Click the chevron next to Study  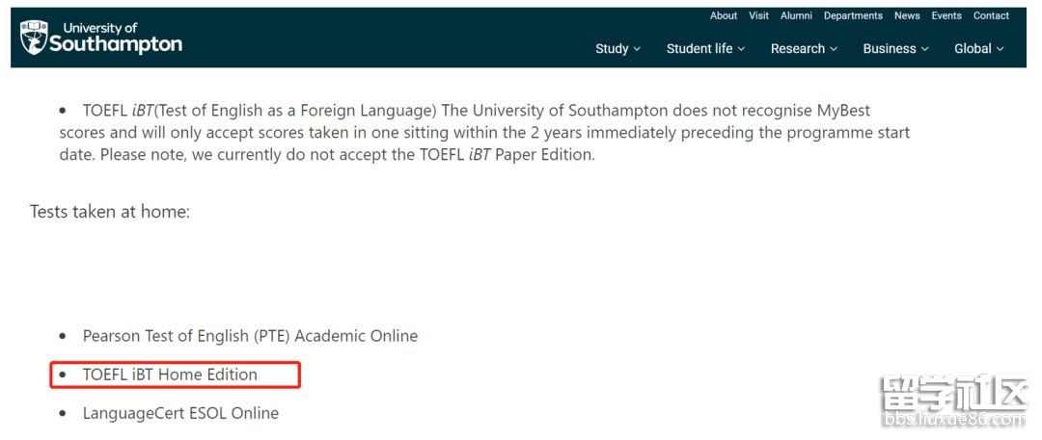(637, 49)
